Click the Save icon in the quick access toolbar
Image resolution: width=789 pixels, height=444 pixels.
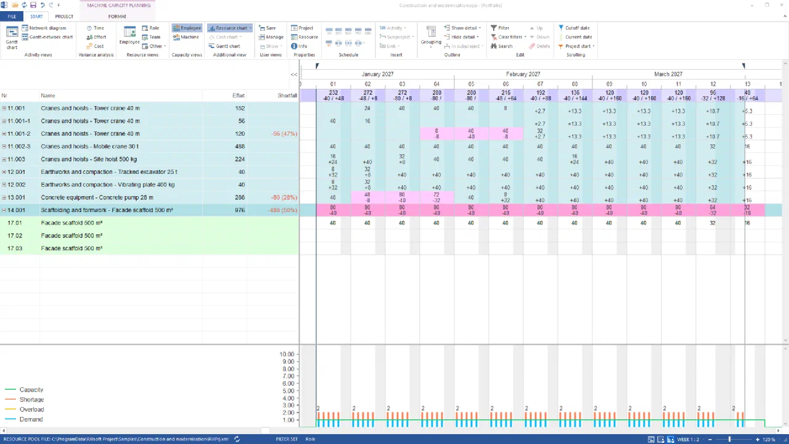33,5
